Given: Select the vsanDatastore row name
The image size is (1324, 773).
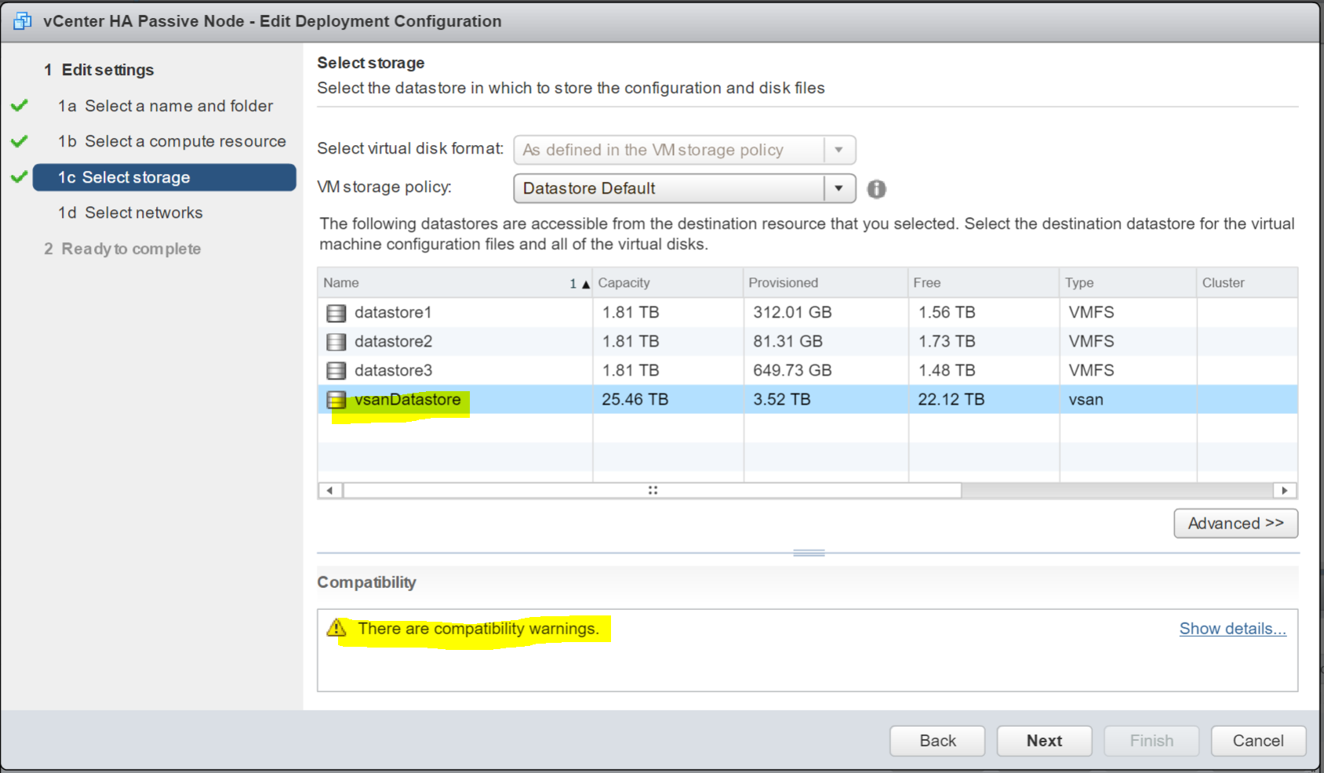Looking at the screenshot, I should point(407,399).
